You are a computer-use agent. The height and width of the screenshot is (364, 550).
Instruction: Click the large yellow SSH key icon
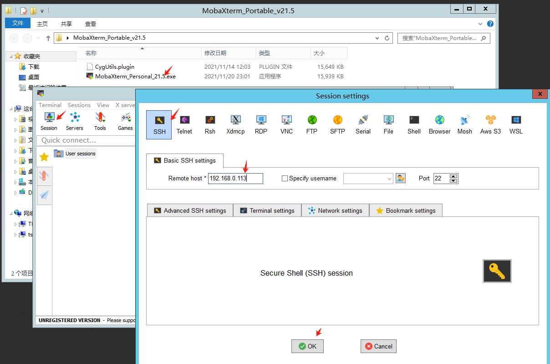pyautogui.click(x=497, y=271)
